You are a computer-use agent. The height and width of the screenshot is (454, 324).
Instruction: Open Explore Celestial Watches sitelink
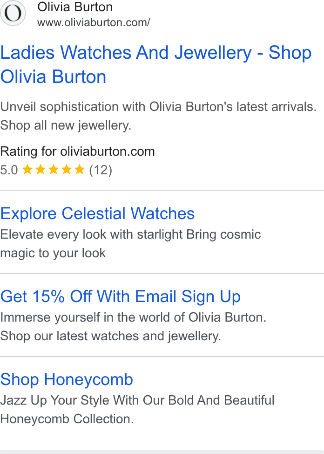point(97,213)
